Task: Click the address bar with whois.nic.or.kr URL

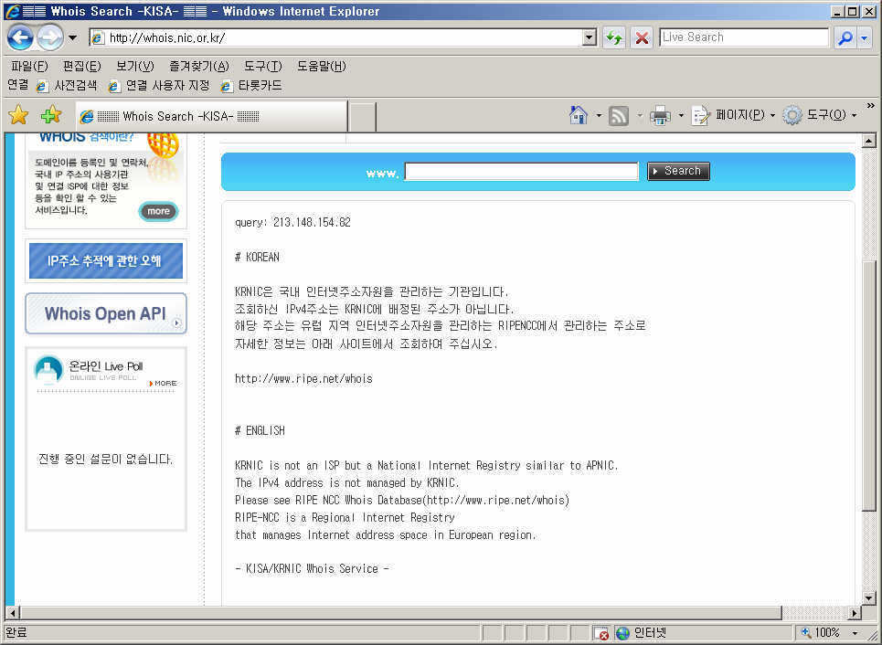Action: 336,37
